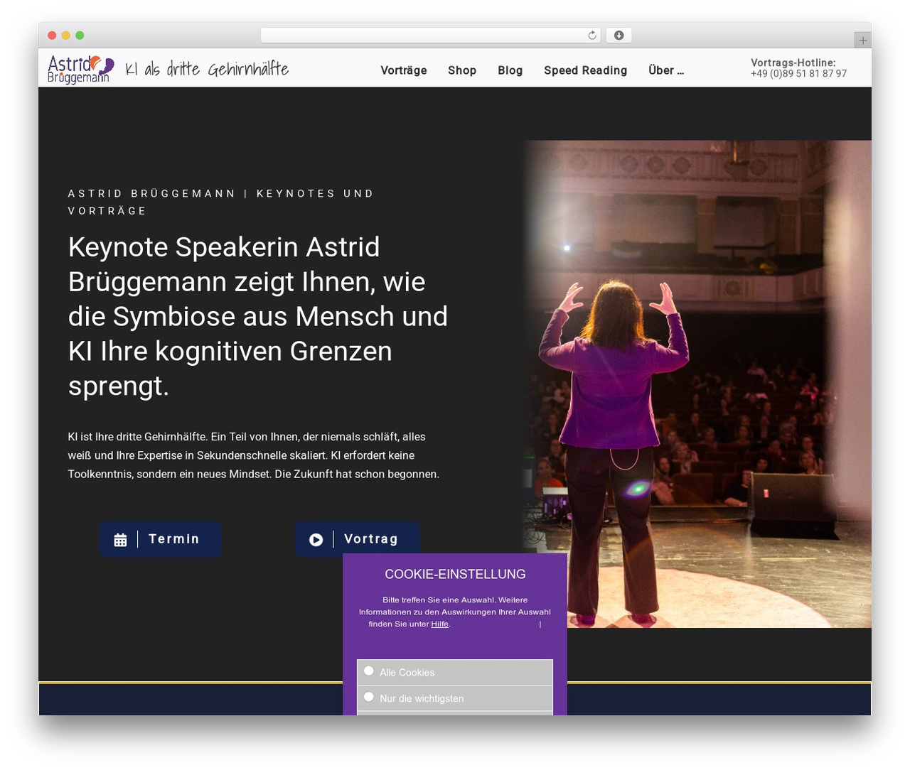Click the ASTRID BRÜGGEMANN | KEYNOTES UND VORTRÄGE overline
The image size is (910, 770).
point(221,202)
